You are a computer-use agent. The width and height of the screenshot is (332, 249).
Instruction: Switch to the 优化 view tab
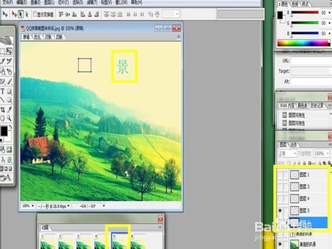37,37
